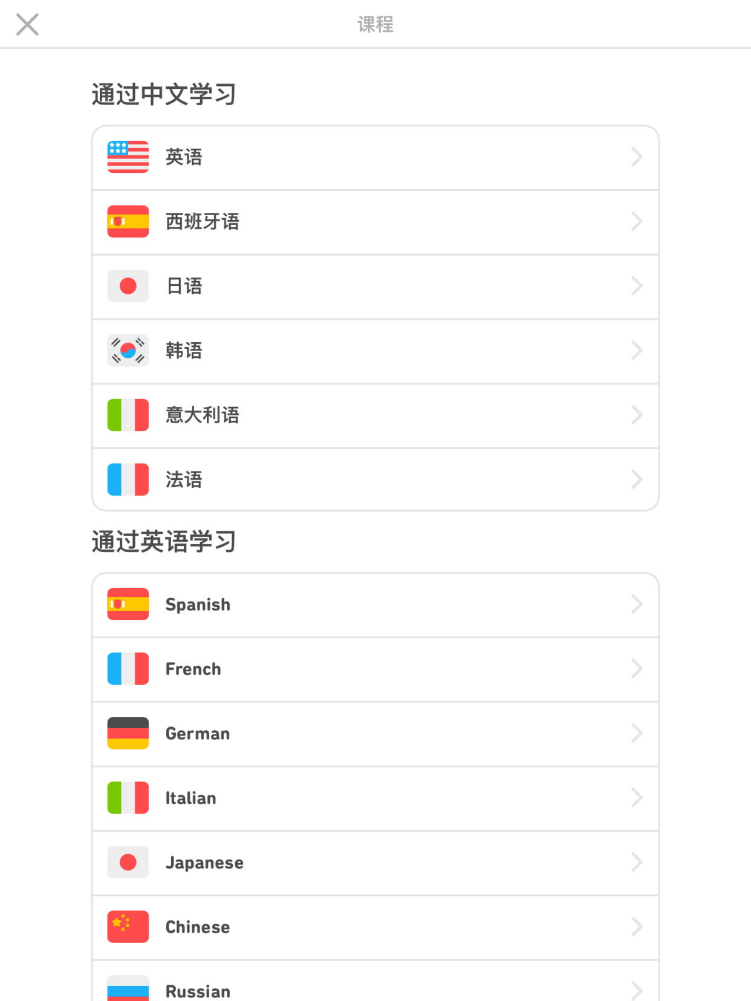Tap the Chinese flag icon
Screen dimensions: 751x1001
pyautogui.click(x=128, y=927)
